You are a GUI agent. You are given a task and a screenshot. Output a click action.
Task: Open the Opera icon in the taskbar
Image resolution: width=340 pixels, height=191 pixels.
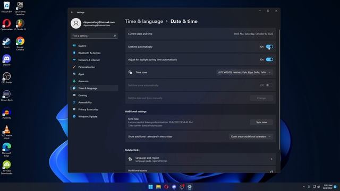[x=166, y=187]
